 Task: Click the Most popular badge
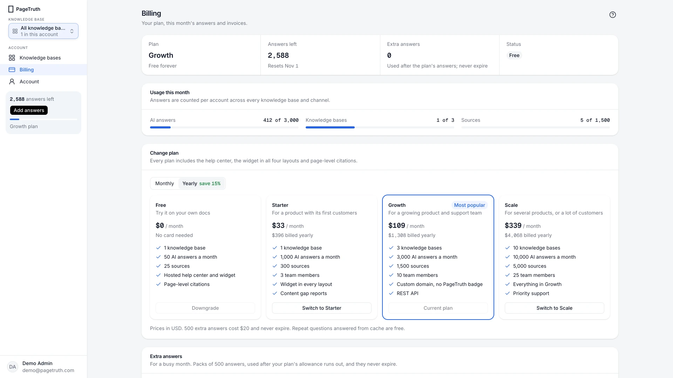(x=469, y=205)
